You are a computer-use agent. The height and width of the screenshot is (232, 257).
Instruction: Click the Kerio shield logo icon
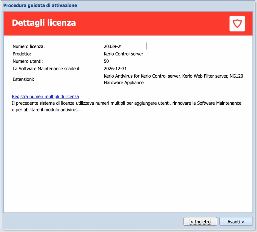237,24
